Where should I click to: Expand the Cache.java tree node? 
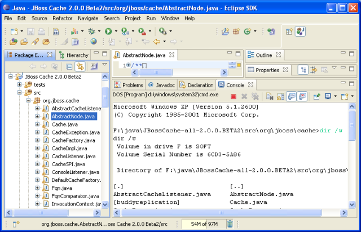(x=37, y=124)
